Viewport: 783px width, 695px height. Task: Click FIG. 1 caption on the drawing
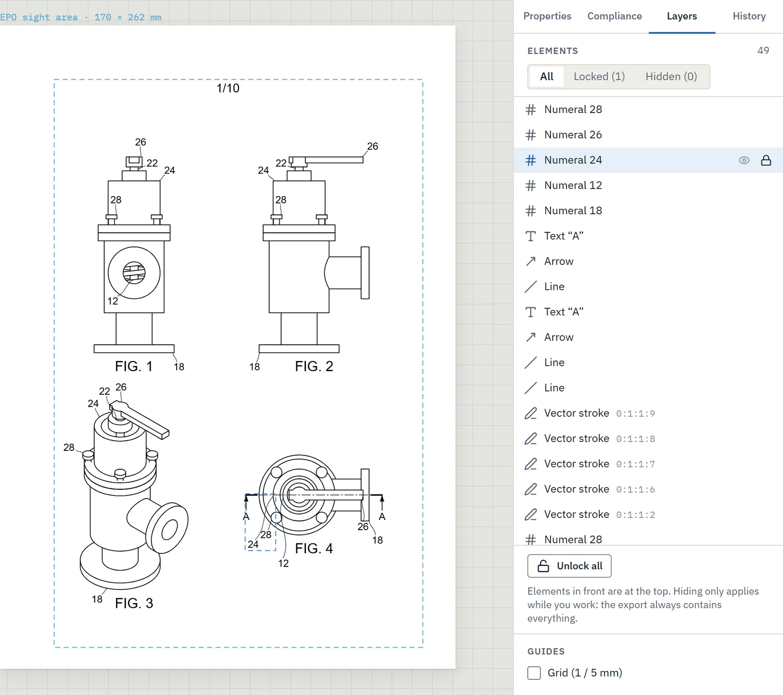(x=134, y=366)
